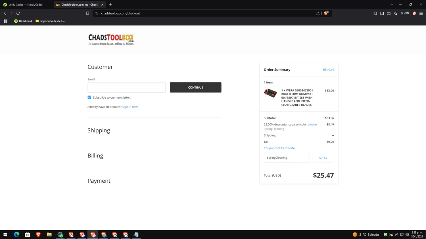
Task: Open Brave Shields lion icon
Action: coord(326,13)
